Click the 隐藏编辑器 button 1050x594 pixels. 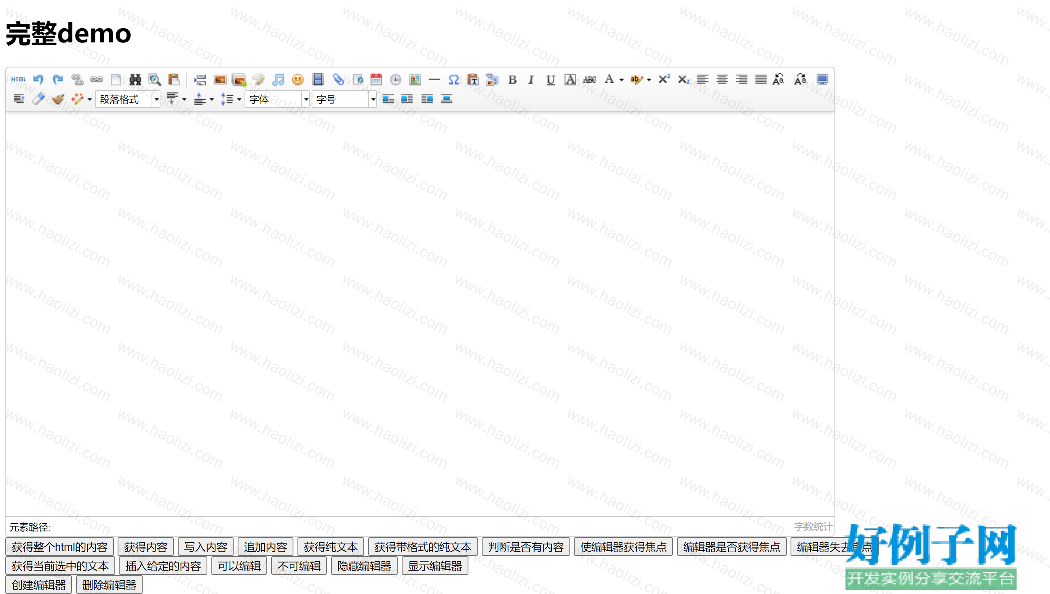coord(364,566)
